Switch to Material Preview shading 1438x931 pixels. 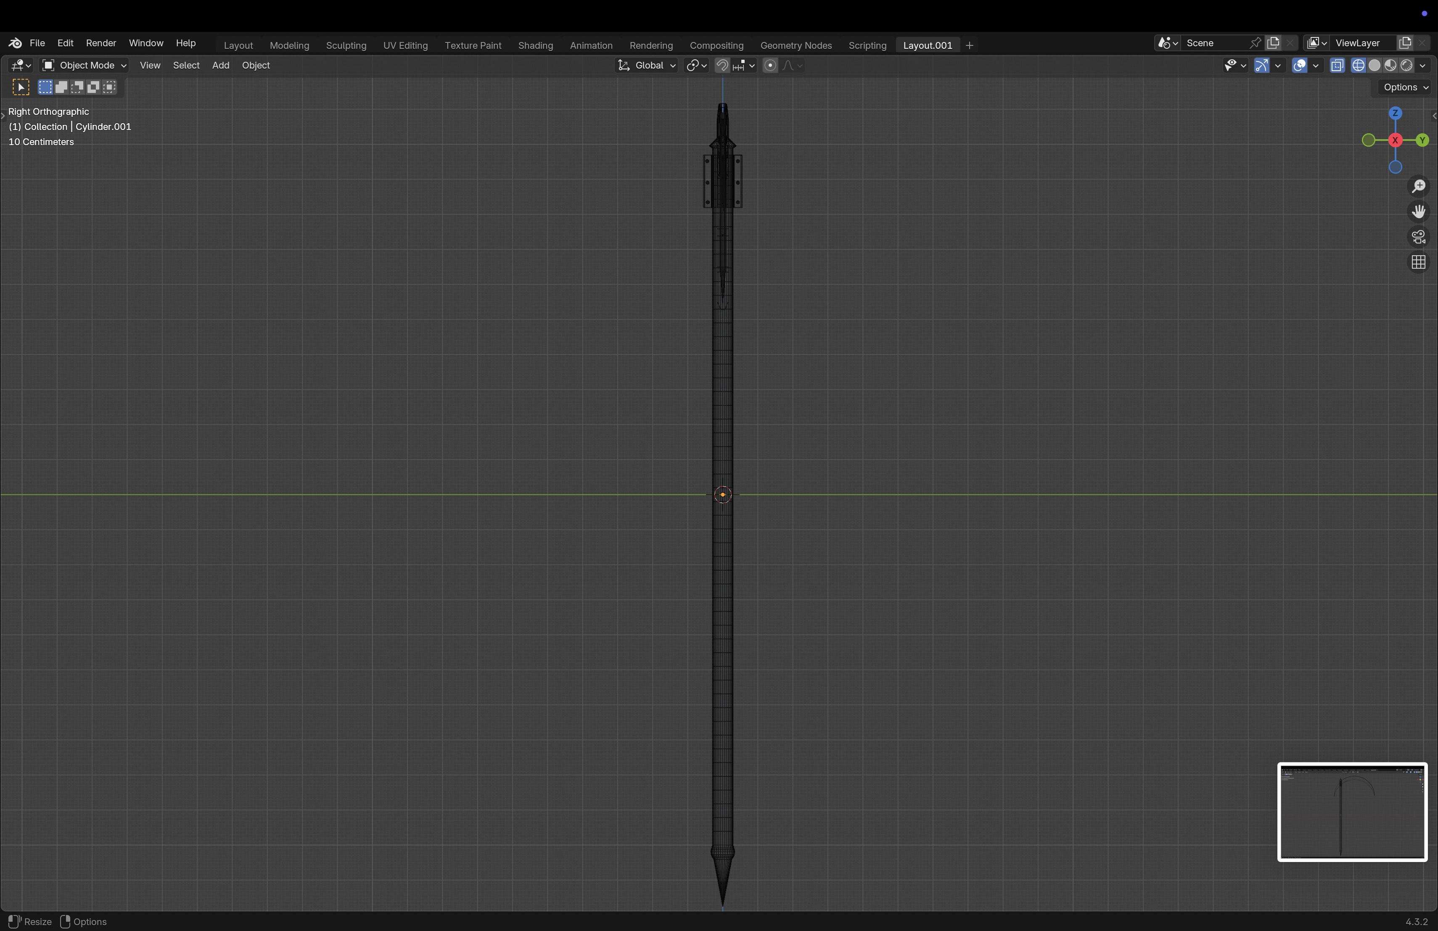[x=1390, y=65]
